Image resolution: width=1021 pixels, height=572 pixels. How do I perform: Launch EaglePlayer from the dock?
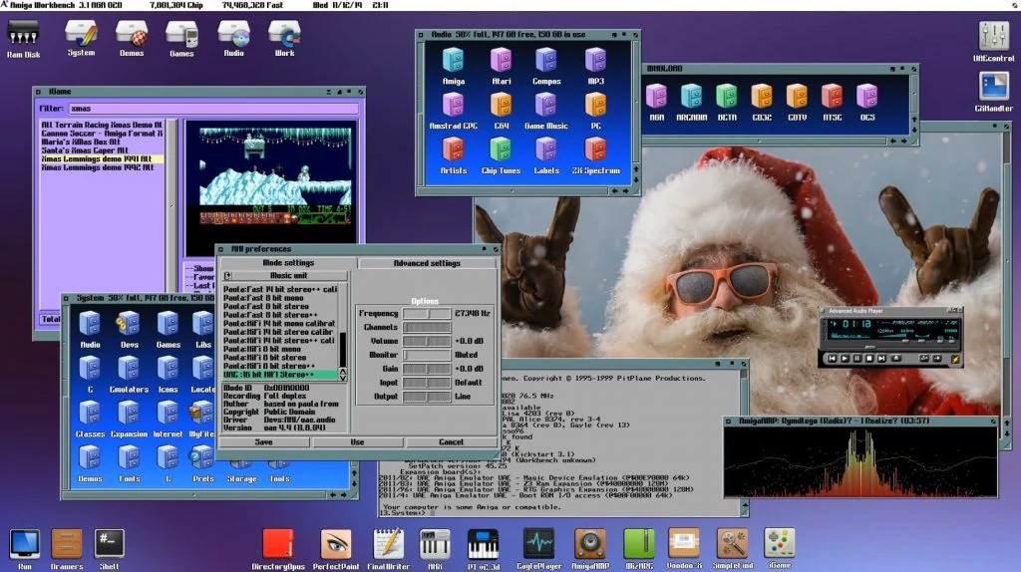point(538,549)
